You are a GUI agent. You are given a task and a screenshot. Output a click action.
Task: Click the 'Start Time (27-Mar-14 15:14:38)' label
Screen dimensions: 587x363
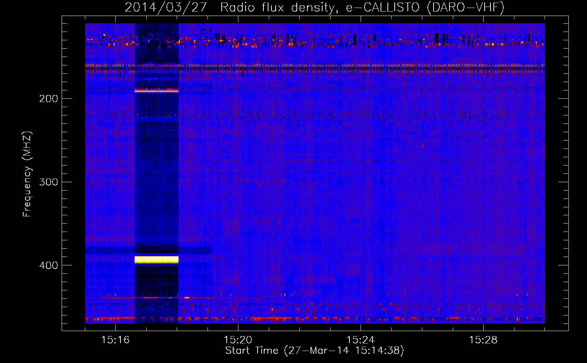(315, 351)
